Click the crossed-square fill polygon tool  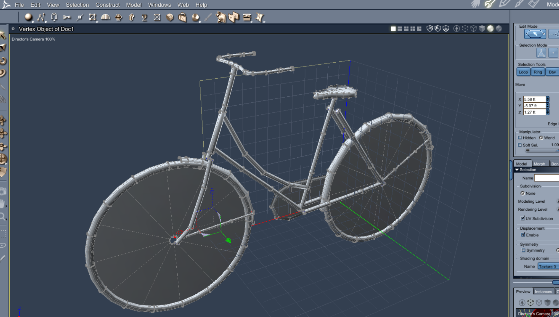(x=157, y=17)
